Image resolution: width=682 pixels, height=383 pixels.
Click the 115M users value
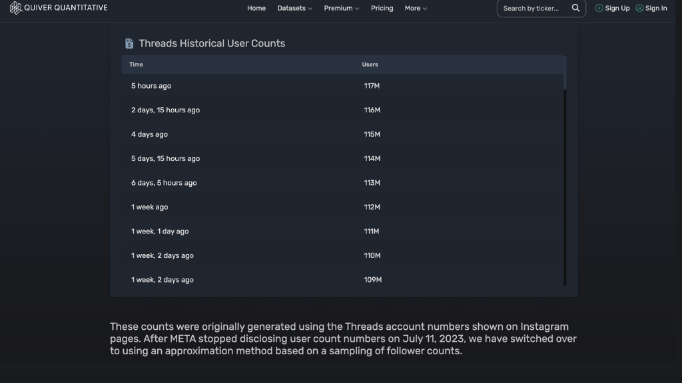[372, 134]
